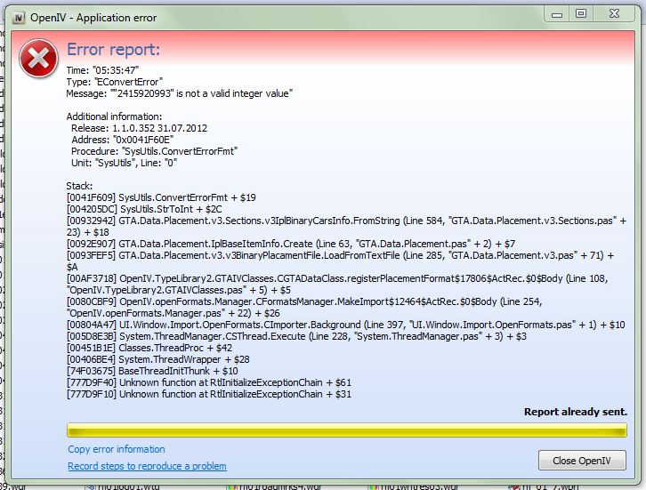Minimize the OpenIV error window
Image resolution: width=646 pixels, height=490 pixels.
556,12
